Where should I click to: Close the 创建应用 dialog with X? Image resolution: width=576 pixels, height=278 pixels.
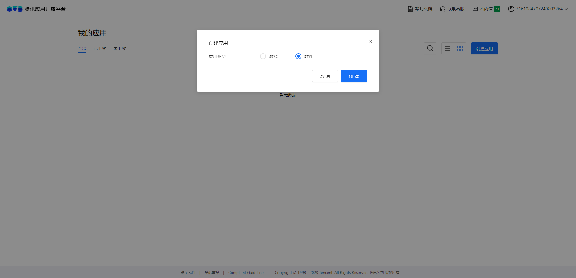(x=371, y=42)
